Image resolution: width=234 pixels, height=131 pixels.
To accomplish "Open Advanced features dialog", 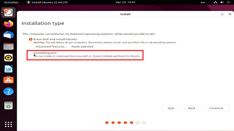I will click(51, 47).
